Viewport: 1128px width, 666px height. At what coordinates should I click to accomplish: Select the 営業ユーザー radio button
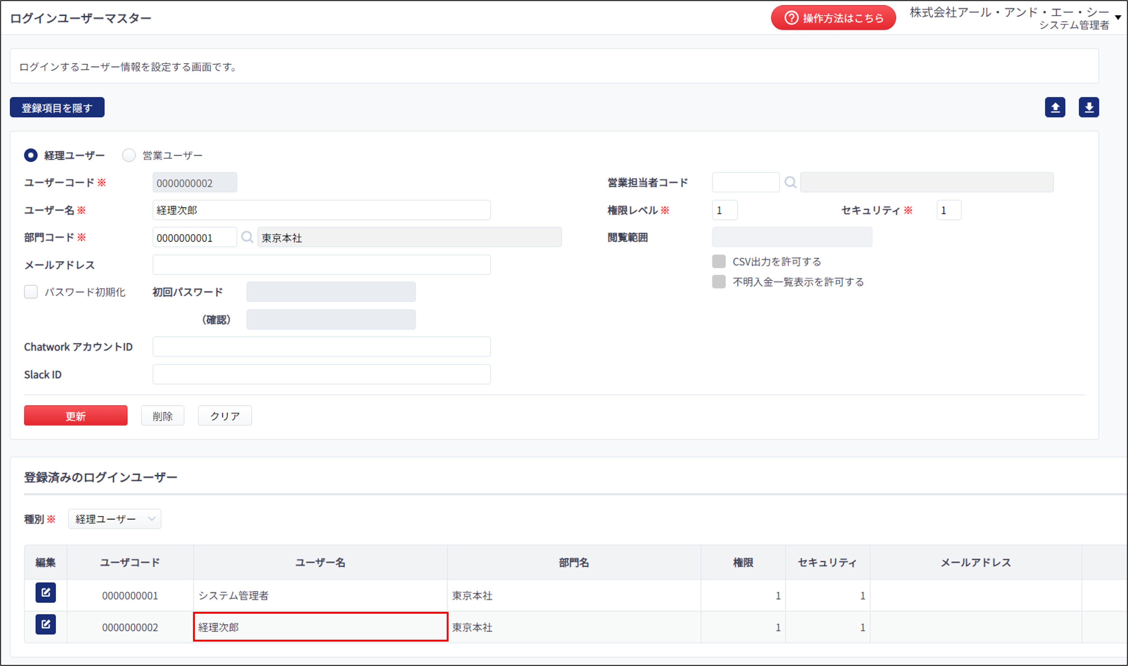click(x=129, y=155)
